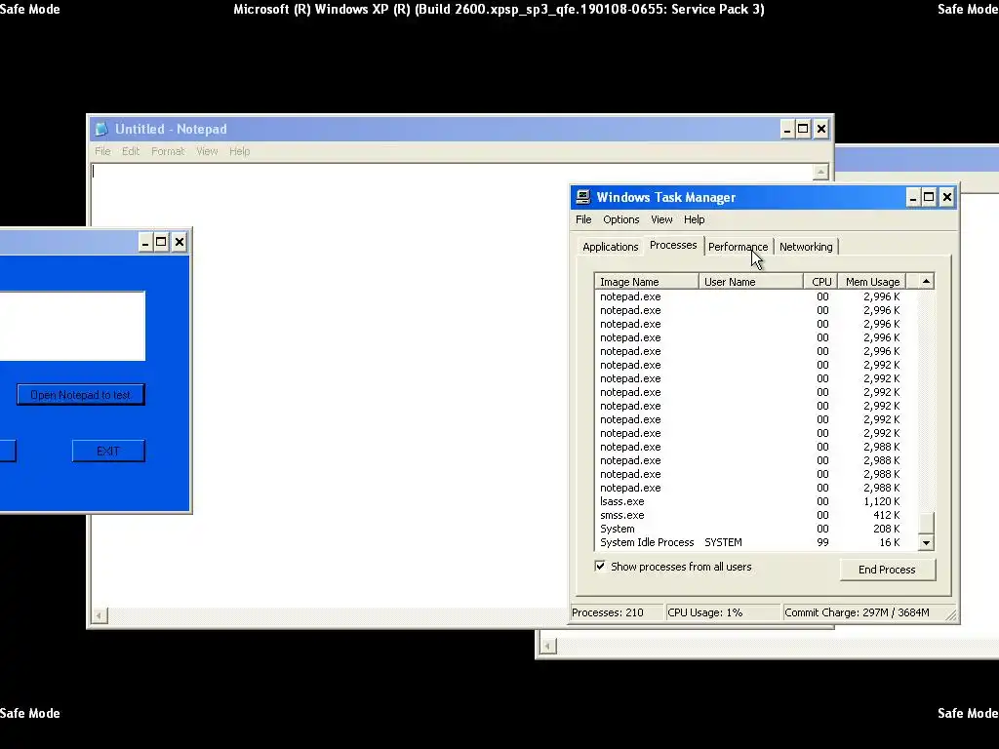The image size is (999, 749).
Task: Open the Format menu in Notepad
Action: [x=168, y=151]
